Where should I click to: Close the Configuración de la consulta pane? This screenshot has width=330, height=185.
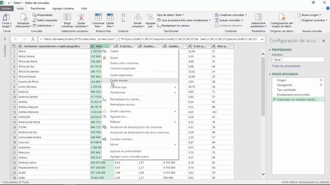point(324,41)
